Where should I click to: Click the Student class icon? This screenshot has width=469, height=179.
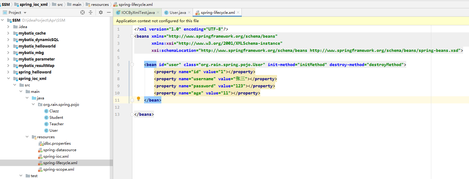[46, 118]
